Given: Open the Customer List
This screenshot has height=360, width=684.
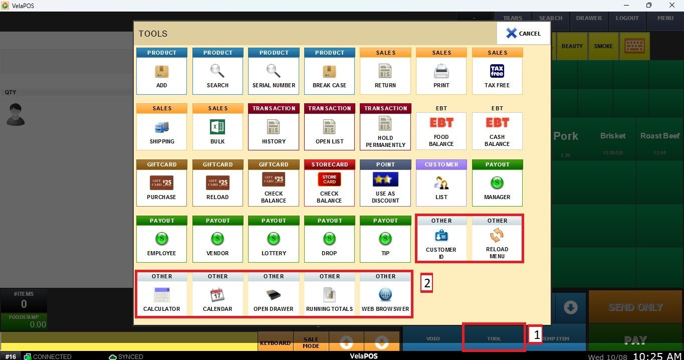Looking at the screenshot, I should (x=441, y=187).
